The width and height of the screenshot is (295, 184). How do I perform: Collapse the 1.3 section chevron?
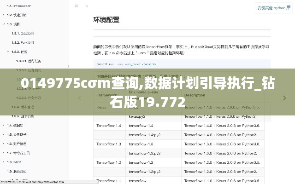pyautogui.click(x=4, y=24)
